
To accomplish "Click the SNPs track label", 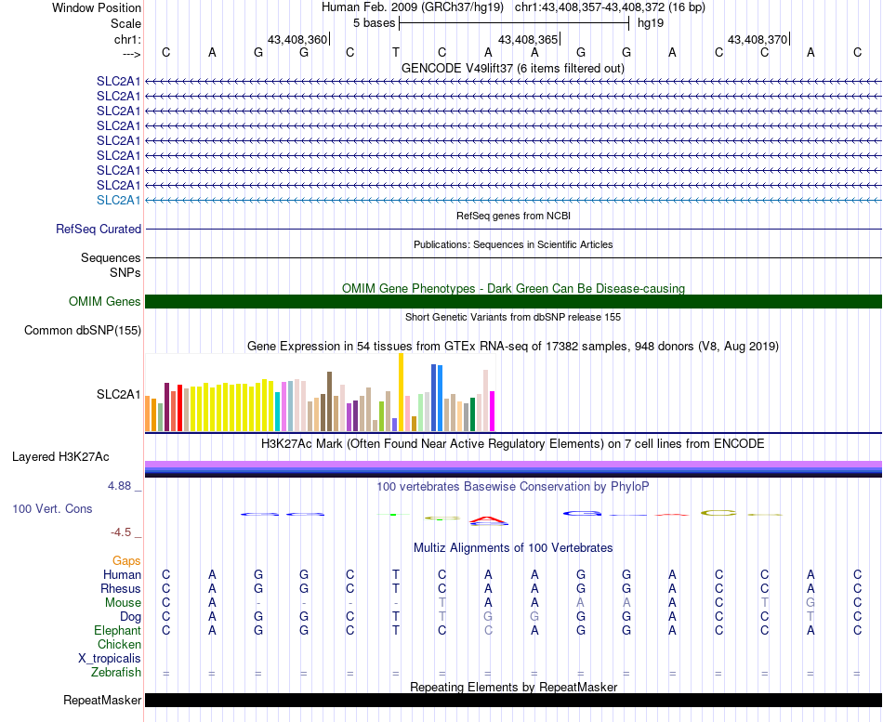I will pos(125,272).
